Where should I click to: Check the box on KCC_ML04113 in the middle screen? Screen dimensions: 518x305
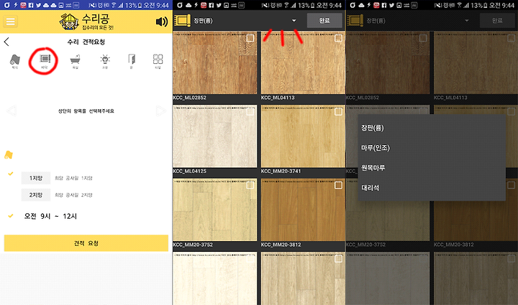(338, 39)
